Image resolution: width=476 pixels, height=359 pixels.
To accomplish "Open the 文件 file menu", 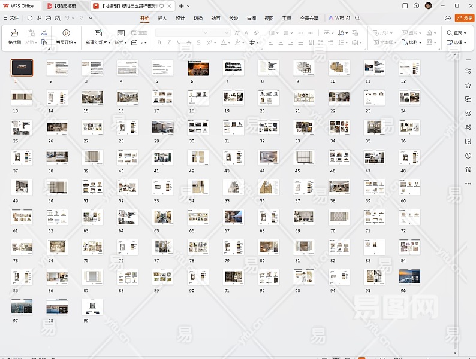I will point(13,18).
